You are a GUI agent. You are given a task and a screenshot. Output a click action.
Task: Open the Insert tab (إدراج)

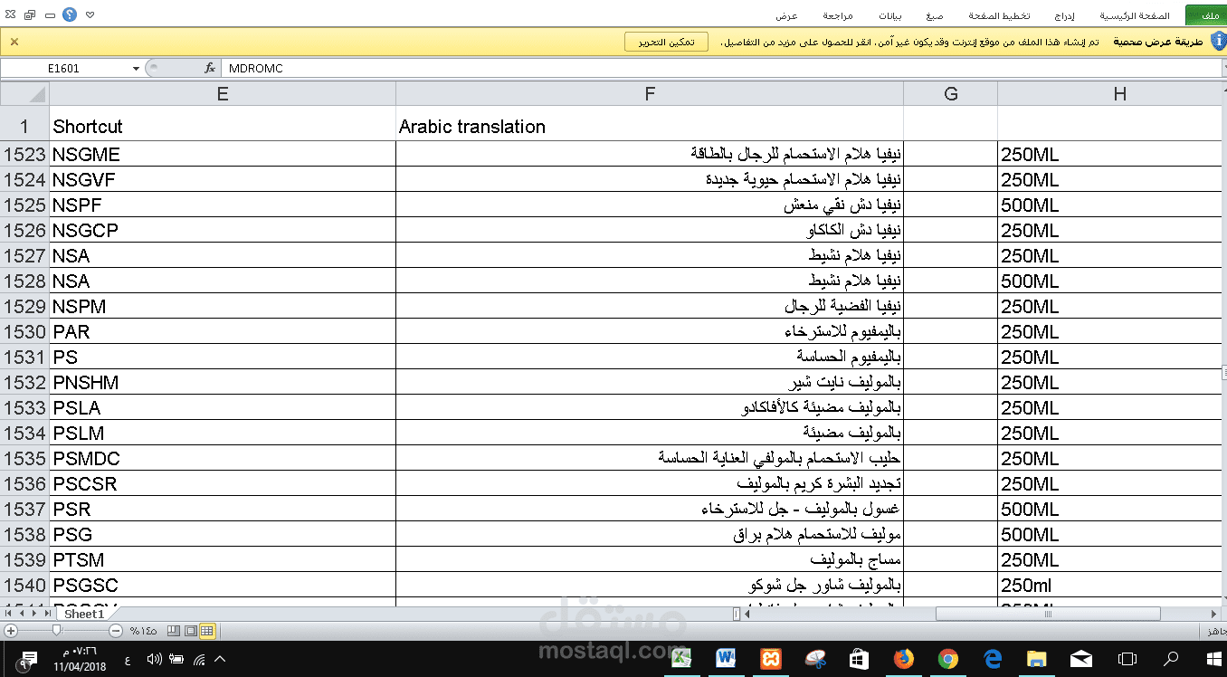1064,15
